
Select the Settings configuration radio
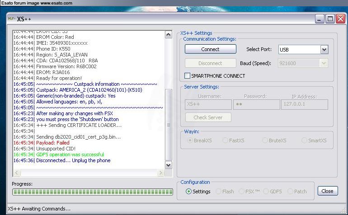pyautogui.click(x=188, y=191)
